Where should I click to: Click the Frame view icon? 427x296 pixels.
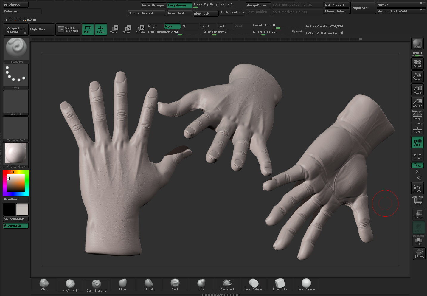[417, 188]
